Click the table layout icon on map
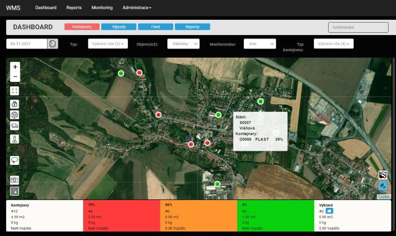This screenshot has width=396, height=236. pyautogui.click(x=15, y=191)
